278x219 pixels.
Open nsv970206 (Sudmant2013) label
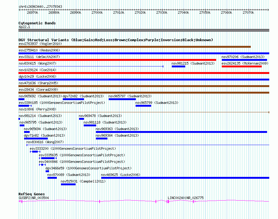tap(243, 57)
